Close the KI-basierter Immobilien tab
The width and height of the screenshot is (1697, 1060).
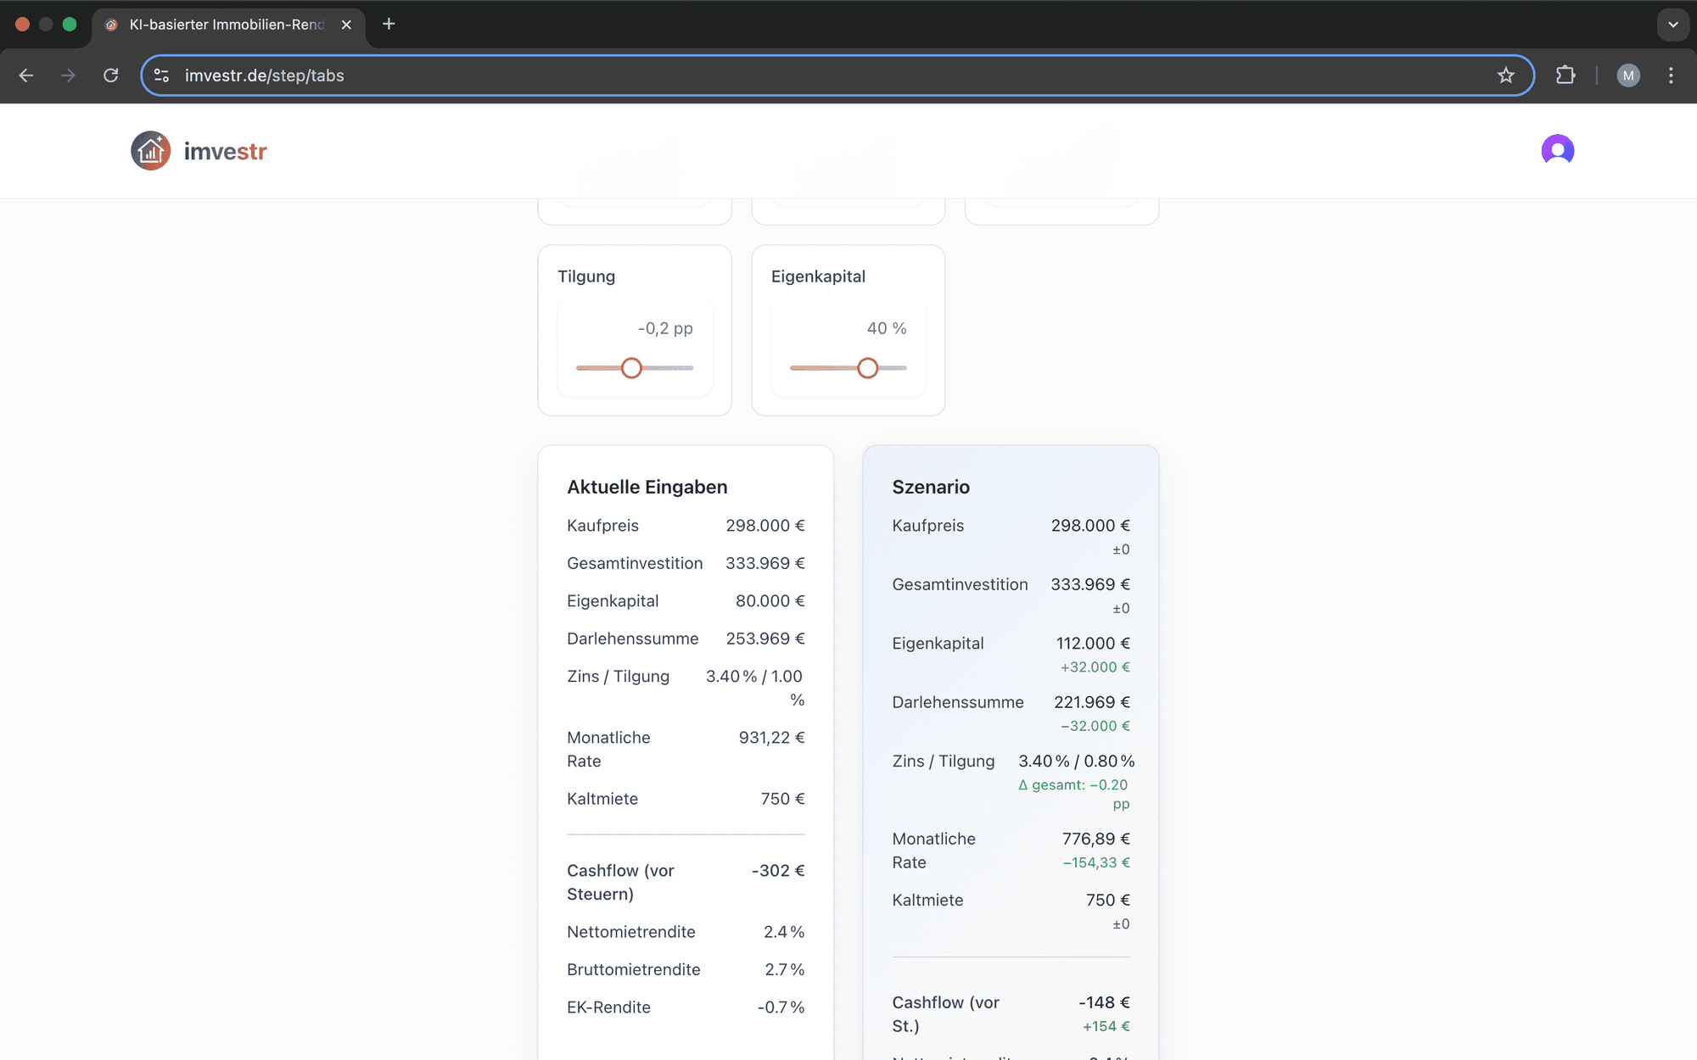tap(346, 25)
